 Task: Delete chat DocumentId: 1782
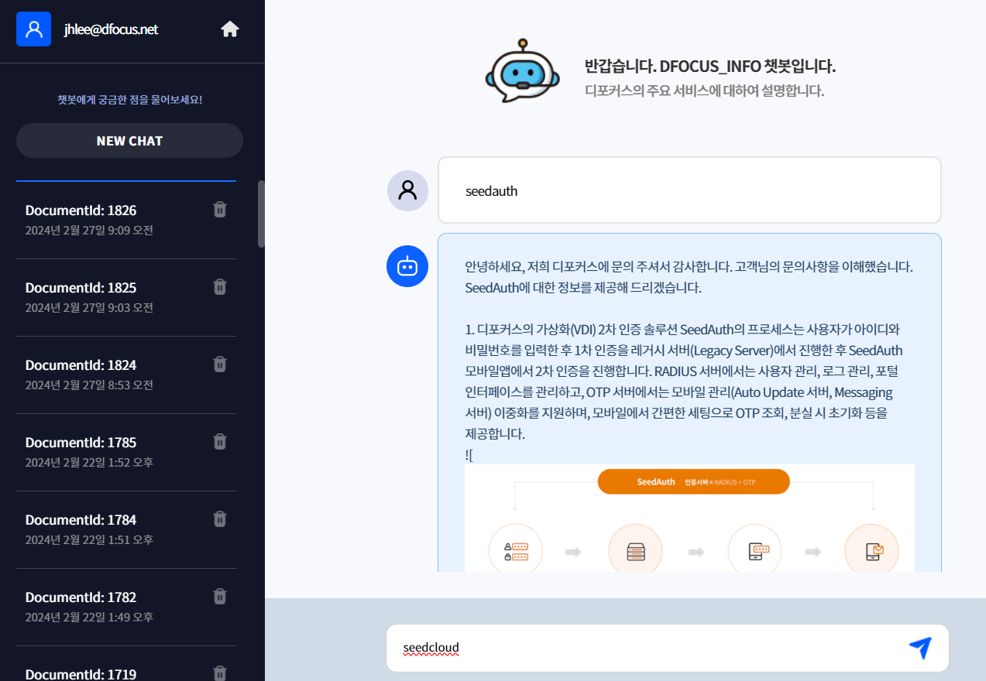220,597
